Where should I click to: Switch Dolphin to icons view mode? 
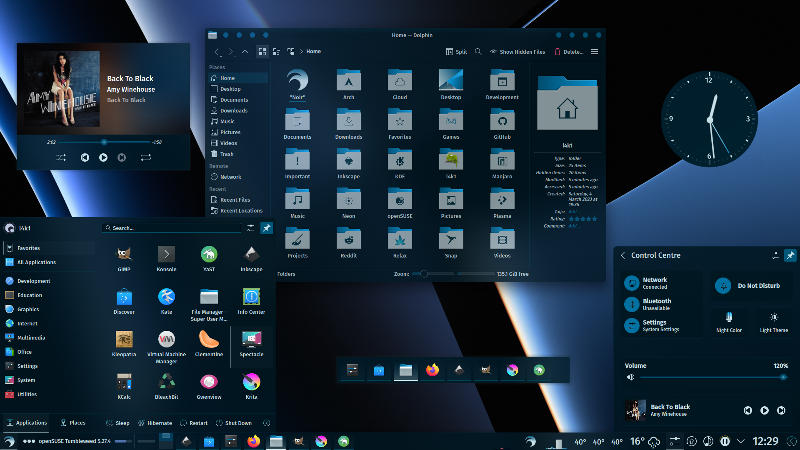[x=262, y=52]
